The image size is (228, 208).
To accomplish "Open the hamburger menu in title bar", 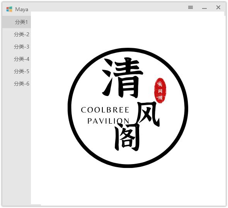I will click(x=191, y=7).
